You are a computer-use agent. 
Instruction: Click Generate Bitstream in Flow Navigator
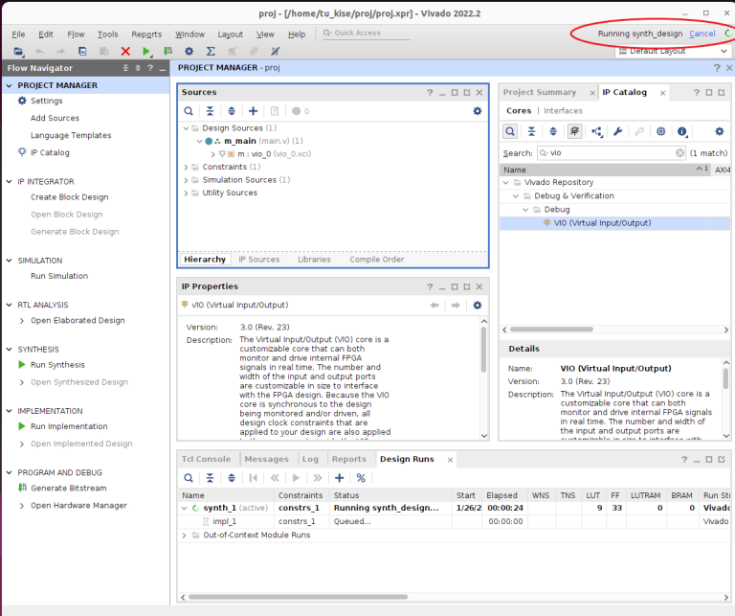pyautogui.click(x=69, y=488)
